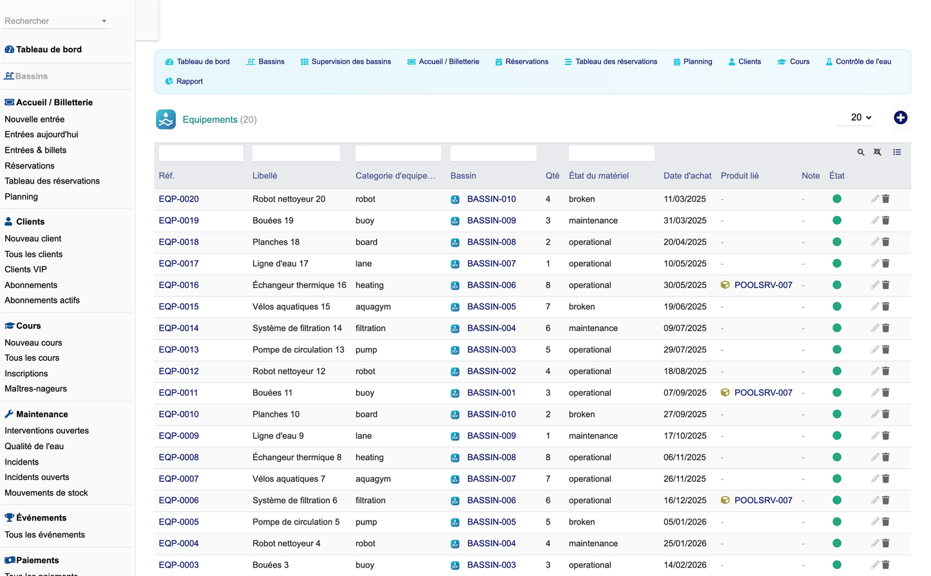
Task: Click the Categorie d'equipement filter input
Action: (x=398, y=153)
